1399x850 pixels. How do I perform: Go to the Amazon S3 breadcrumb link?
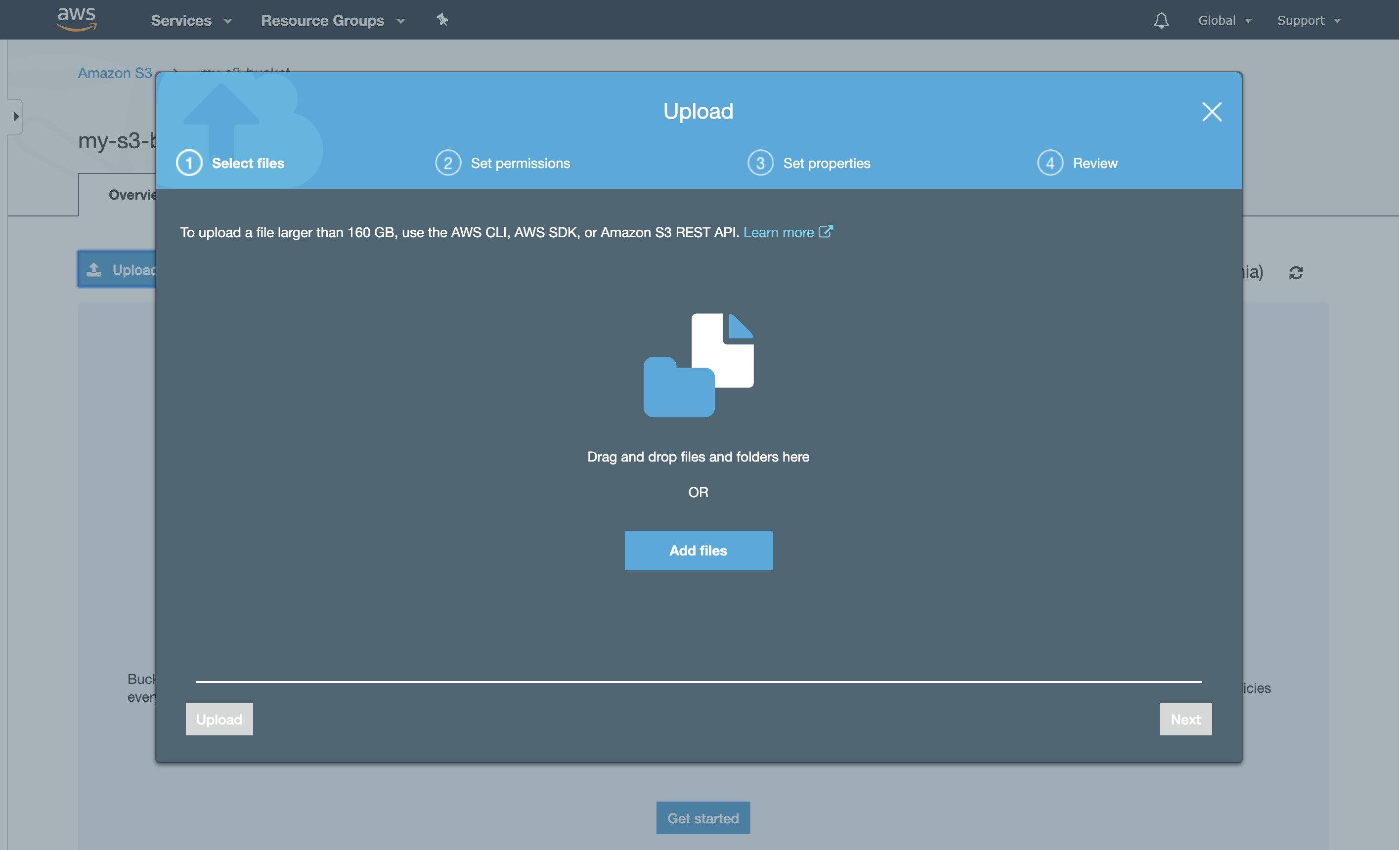coord(115,73)
